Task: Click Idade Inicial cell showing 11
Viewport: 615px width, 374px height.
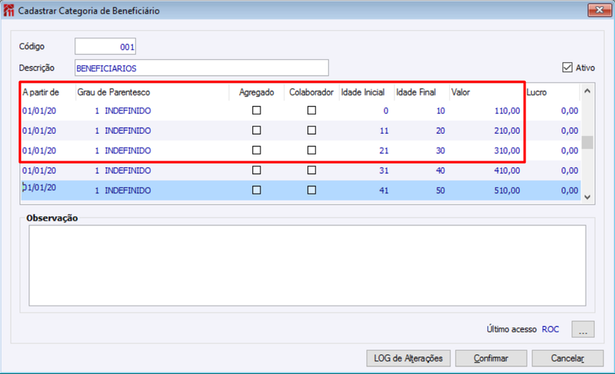Action: pyautogui.click(x=384, y=131)
